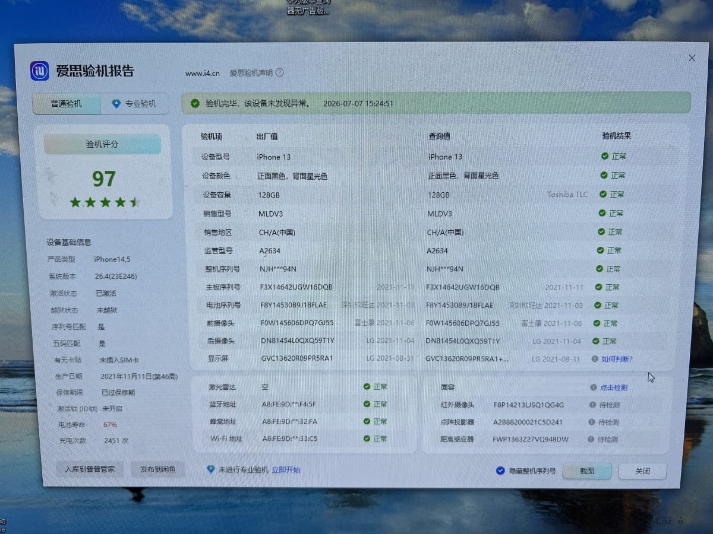Click the Toshiba TLC storage label
This screenshot has width=713, height=534.
(567, 194)
